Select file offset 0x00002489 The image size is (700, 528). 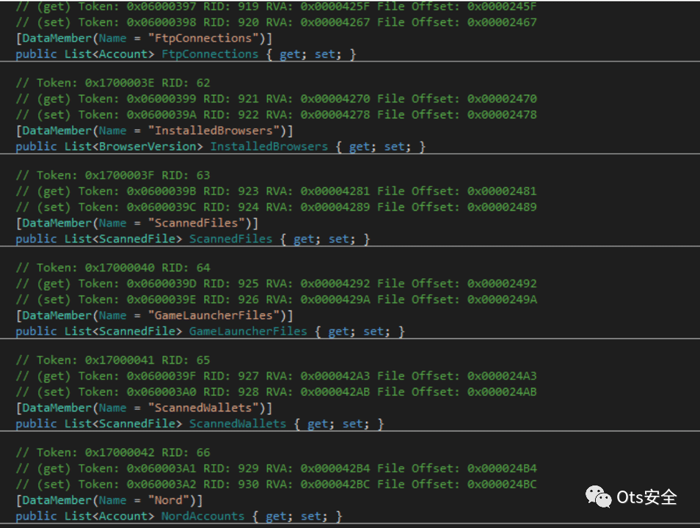(x=502, y=207)
